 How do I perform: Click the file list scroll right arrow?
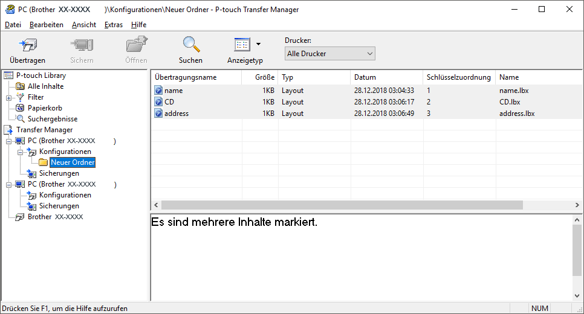(x=577, y=205)
